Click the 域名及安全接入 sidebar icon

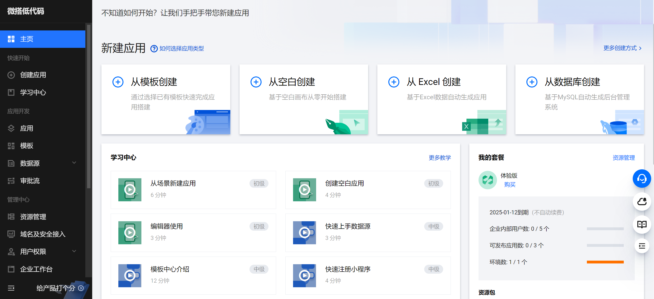[x=11, y=234]
